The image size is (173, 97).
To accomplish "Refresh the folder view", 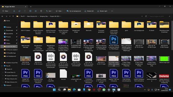I will click(x=146, y=16).
